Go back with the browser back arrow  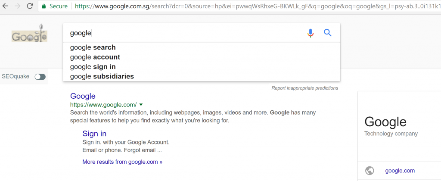pos(5,6)
